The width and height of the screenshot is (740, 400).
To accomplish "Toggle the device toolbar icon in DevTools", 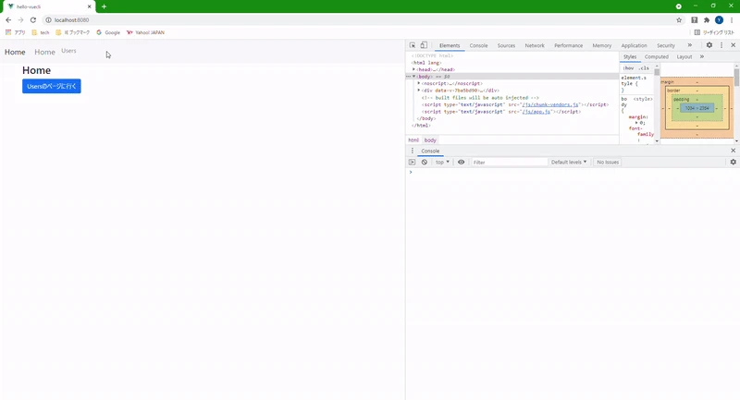I will click(x=424, y=45).
